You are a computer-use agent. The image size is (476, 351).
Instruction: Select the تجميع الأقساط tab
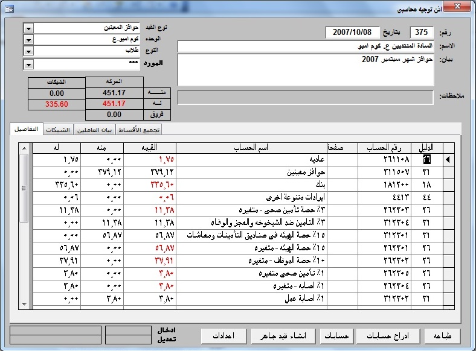pyautogui.click(x=139, y=130)
